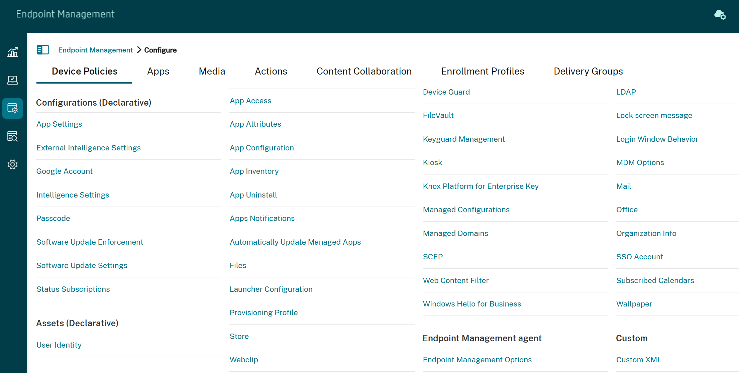Select the Configure sidebar icon
739x373 pixels.
pos(13,108)
